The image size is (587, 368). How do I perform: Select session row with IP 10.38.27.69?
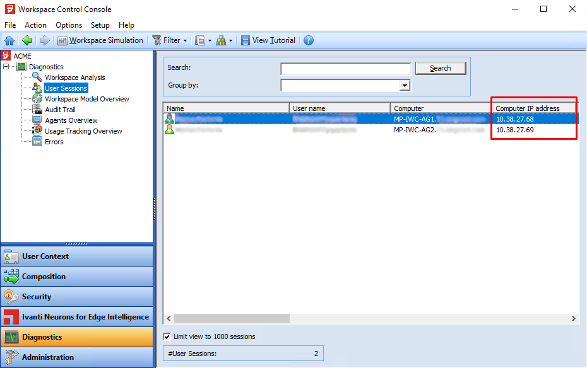tap(371, 130)
